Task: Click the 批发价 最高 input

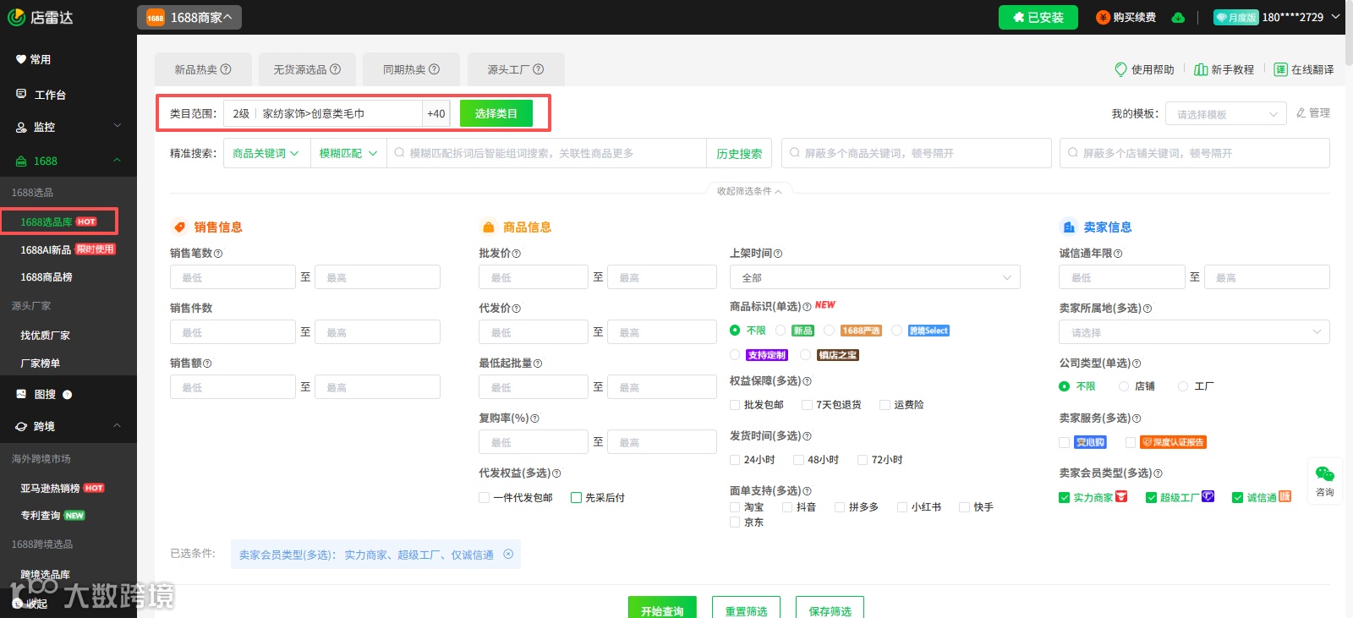Action: 662,277
